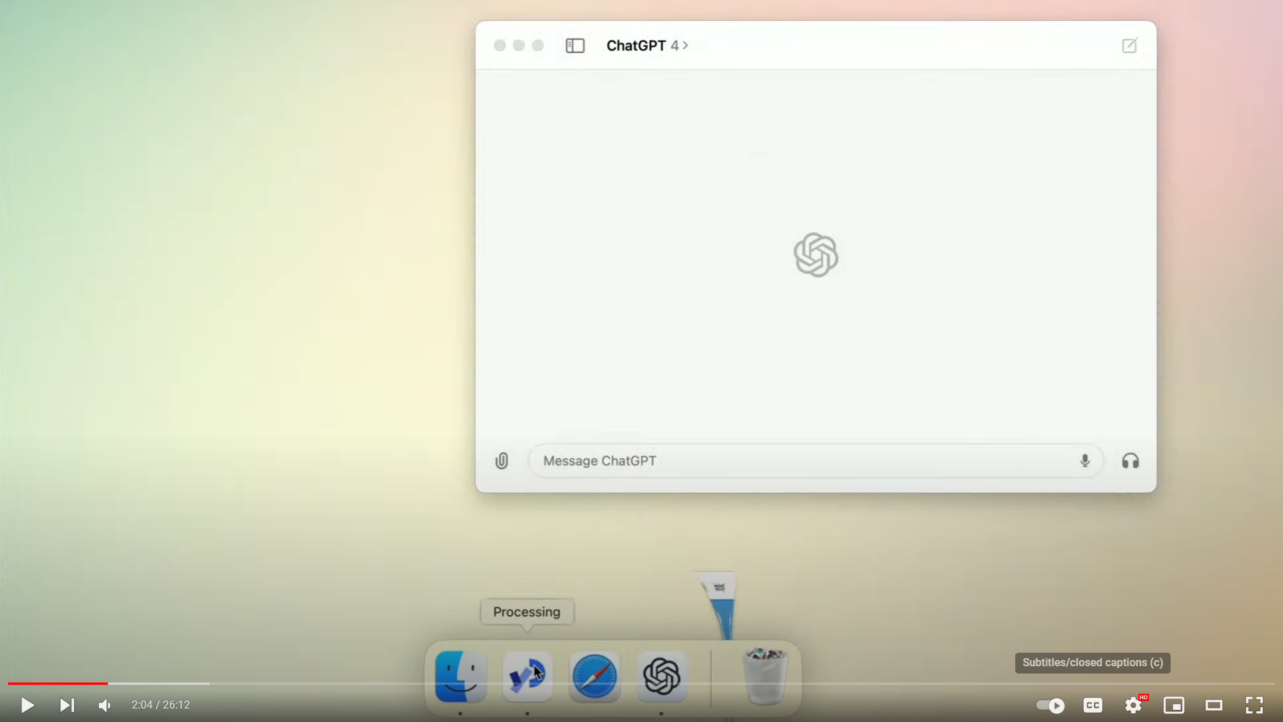
Task: Play the video
Action: tap(27, 705)
